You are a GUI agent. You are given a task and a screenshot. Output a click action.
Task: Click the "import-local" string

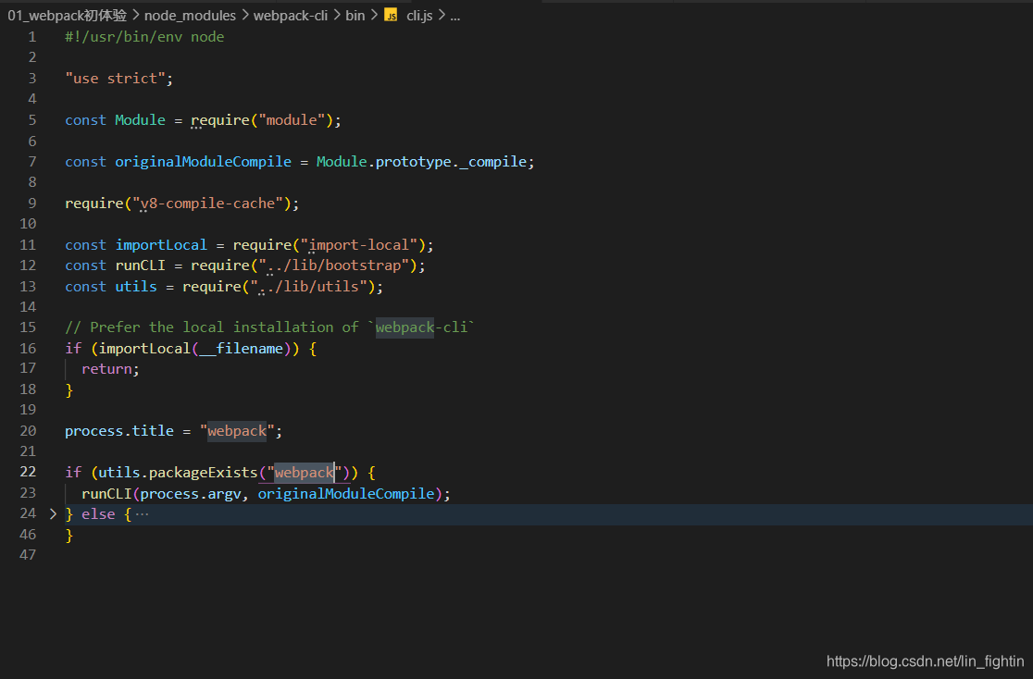click(359, 245)
